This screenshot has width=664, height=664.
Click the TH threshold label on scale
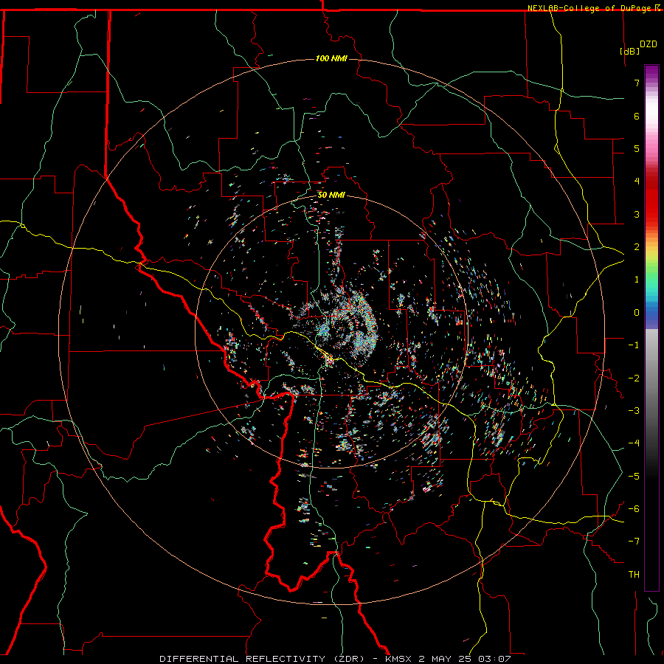tap(634, 575)
